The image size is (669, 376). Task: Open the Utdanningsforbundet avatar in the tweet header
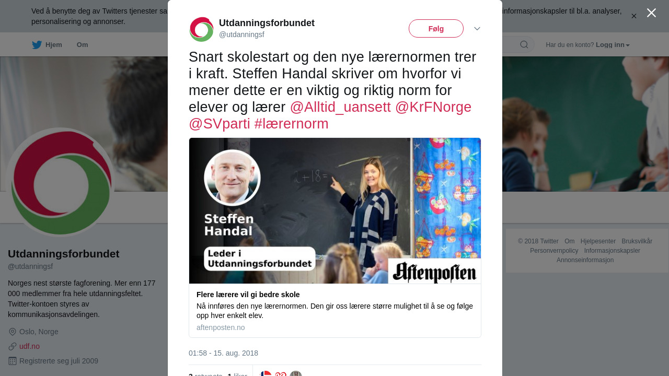[x=201, y=29]
